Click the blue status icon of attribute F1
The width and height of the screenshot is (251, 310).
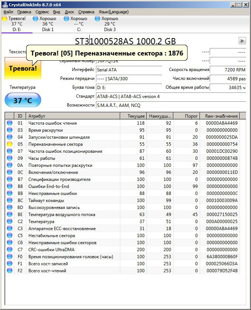pyautogui.click(x=10, y=263)
